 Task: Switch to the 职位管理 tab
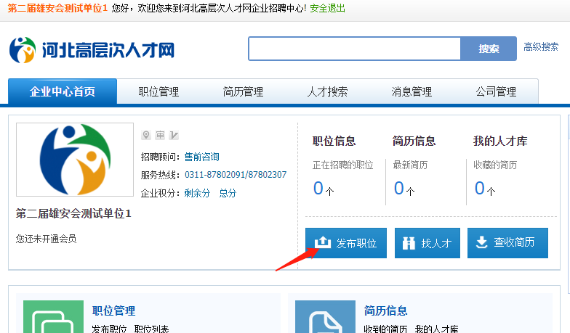[x=158, y=91]
